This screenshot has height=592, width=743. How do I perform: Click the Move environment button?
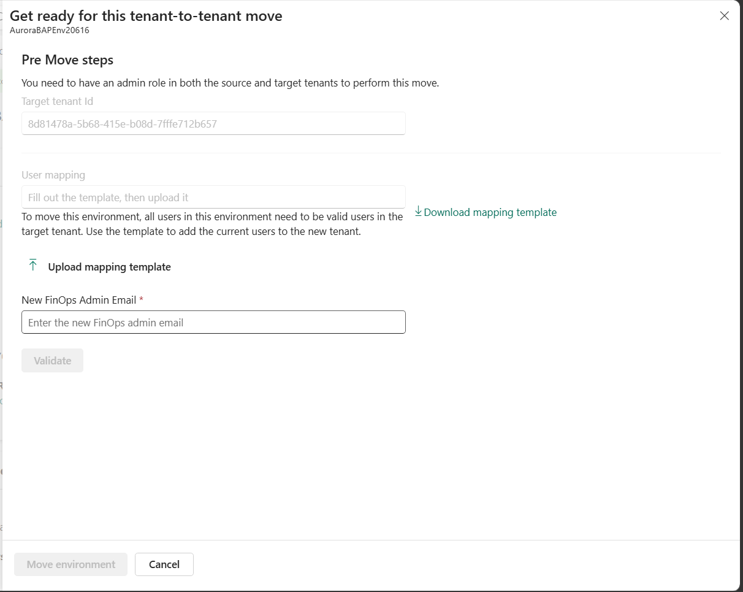(71, 564)
